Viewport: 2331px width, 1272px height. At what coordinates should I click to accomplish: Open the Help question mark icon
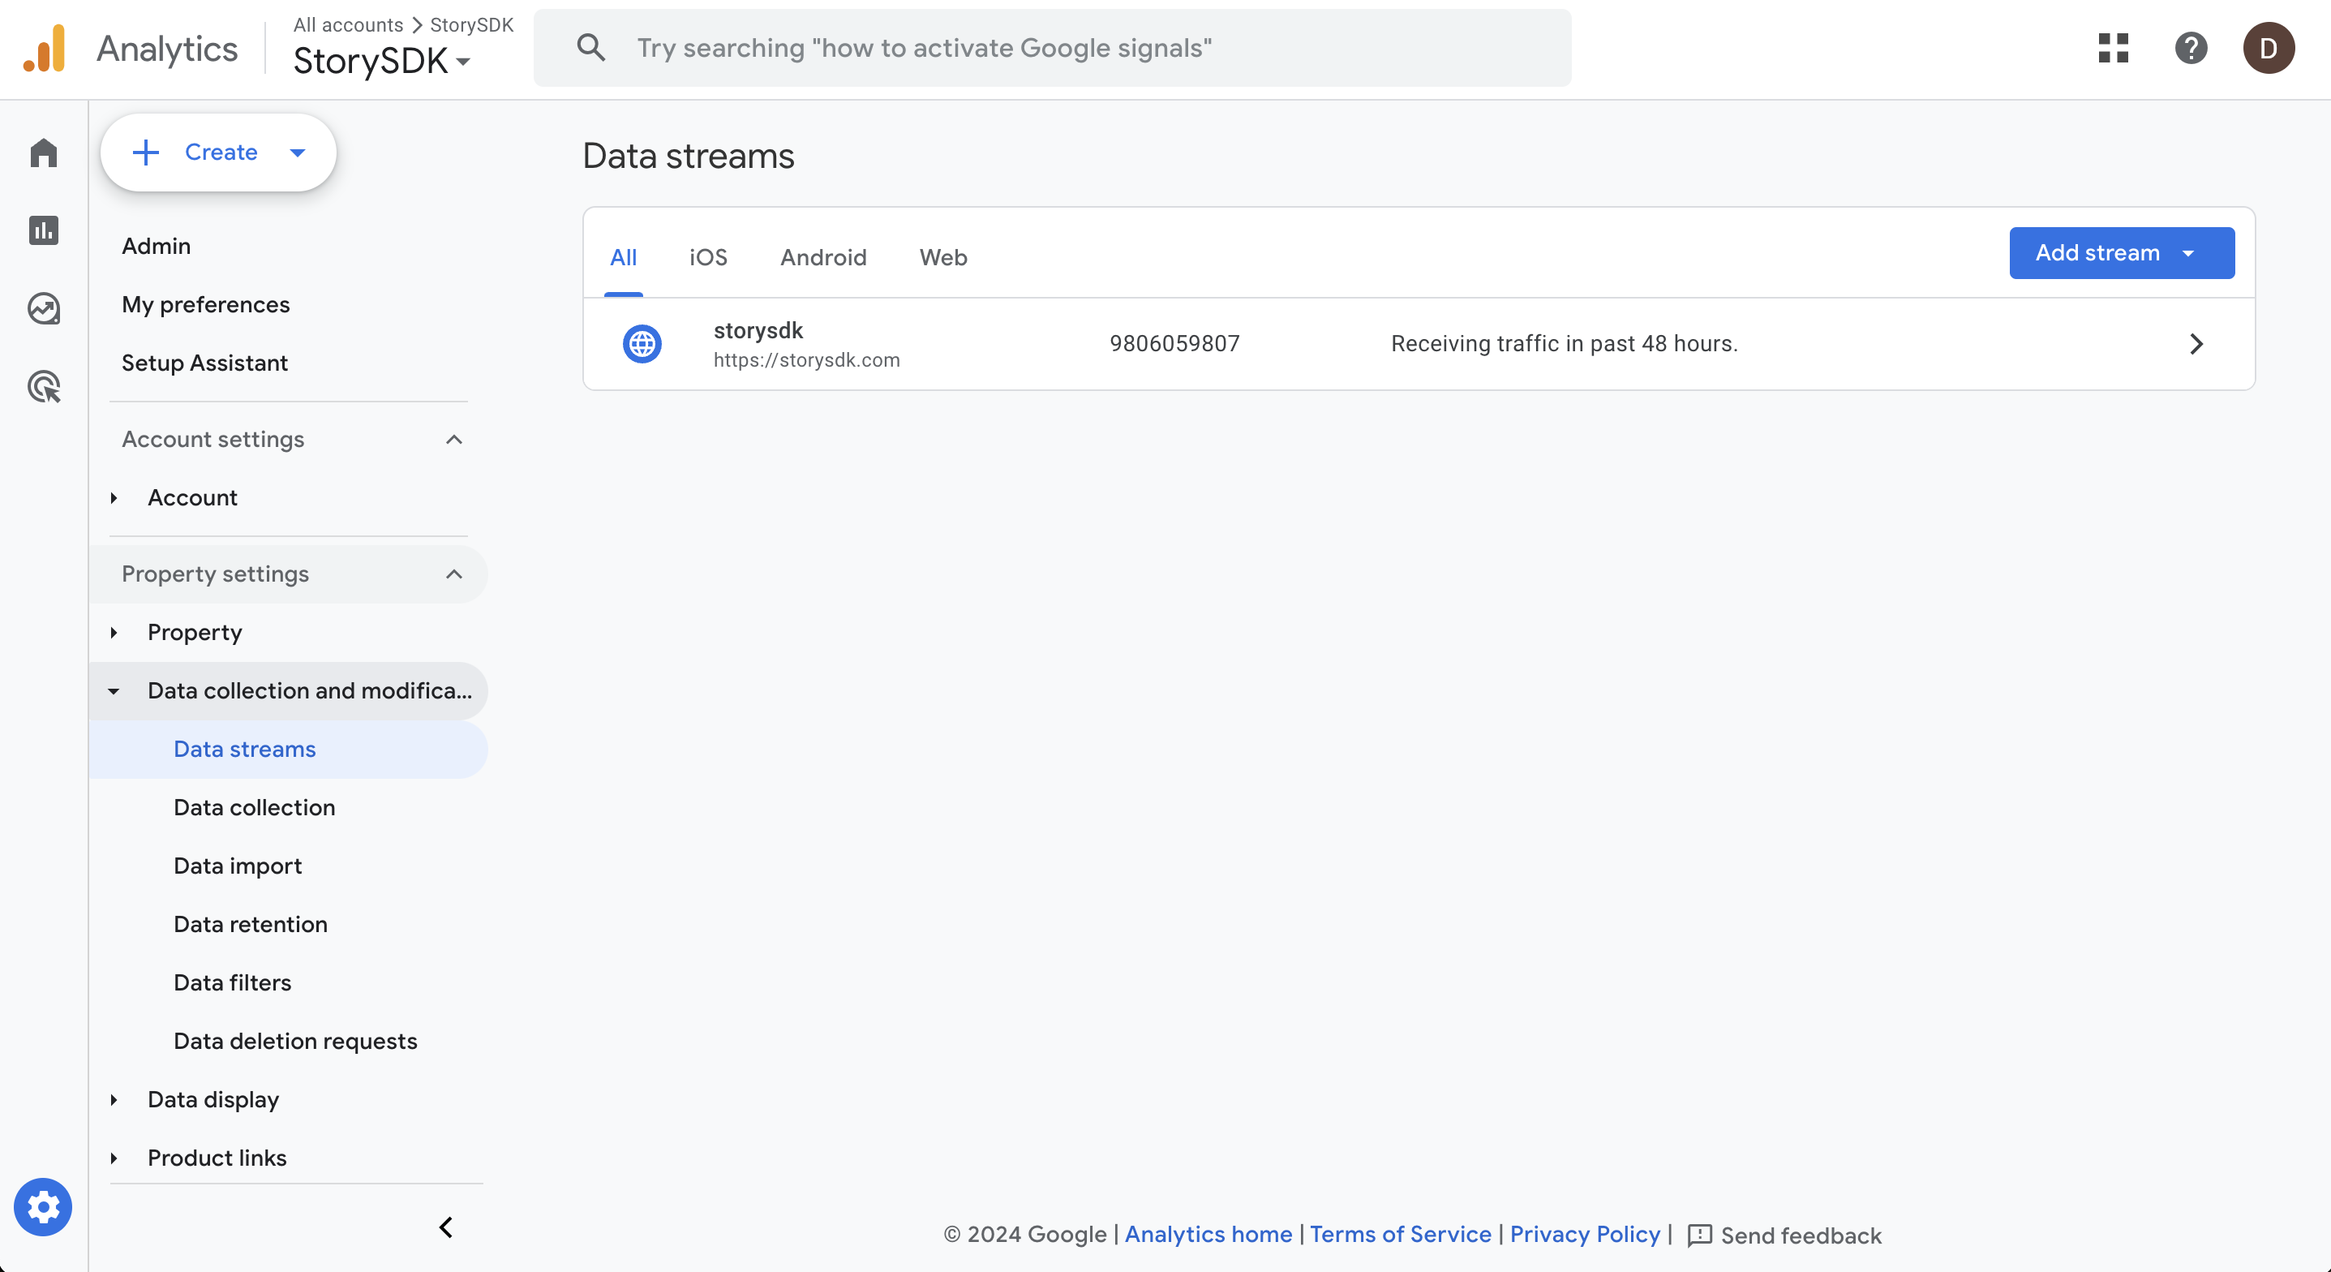pos(2191,48)
